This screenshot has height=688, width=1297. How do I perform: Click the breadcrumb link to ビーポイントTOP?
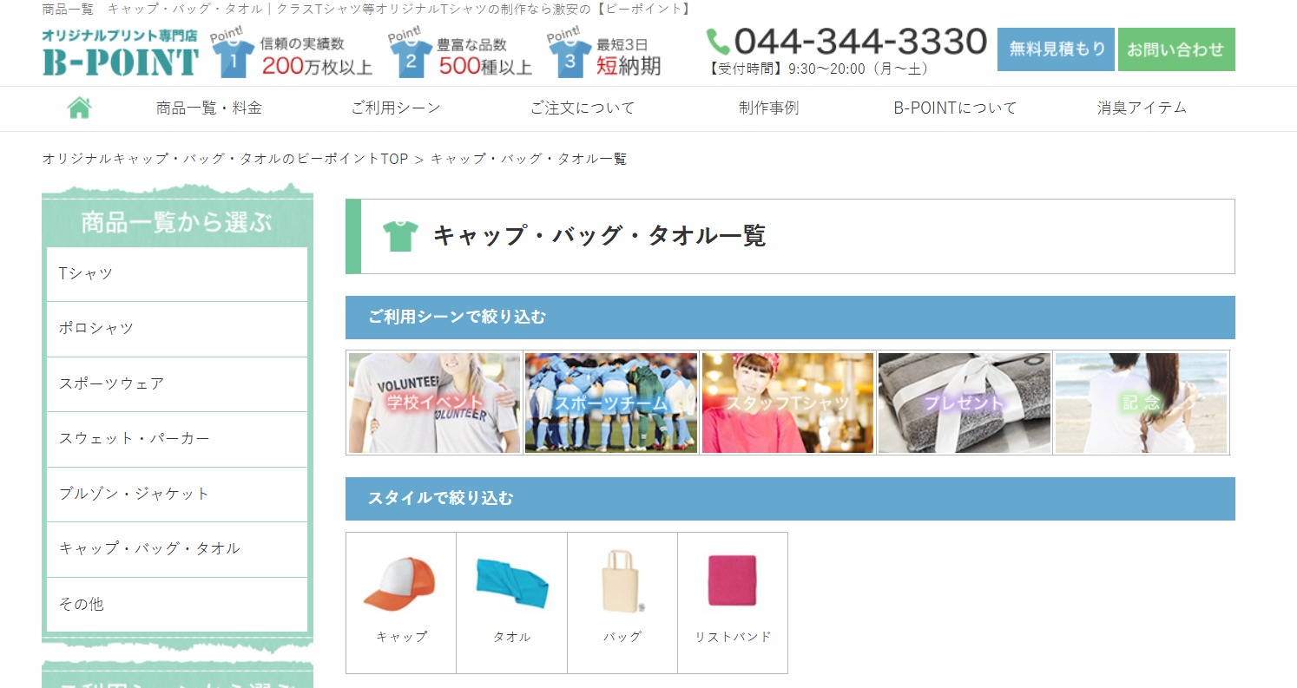click(225, 159)
